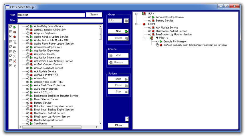Toggle the crossed-tools filter checkbox
The height and width of the screenshot is (137, 246).
pos(11,61)
